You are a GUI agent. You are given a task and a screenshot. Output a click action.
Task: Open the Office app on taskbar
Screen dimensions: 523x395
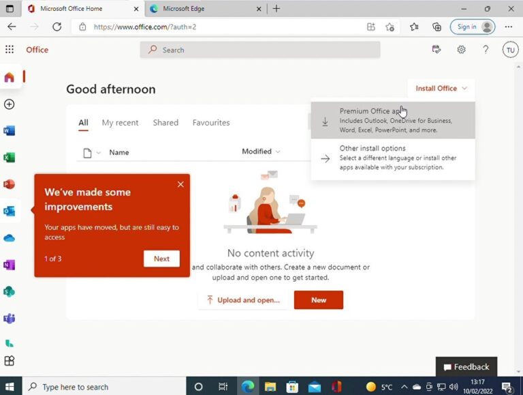[x=336, y=387]
